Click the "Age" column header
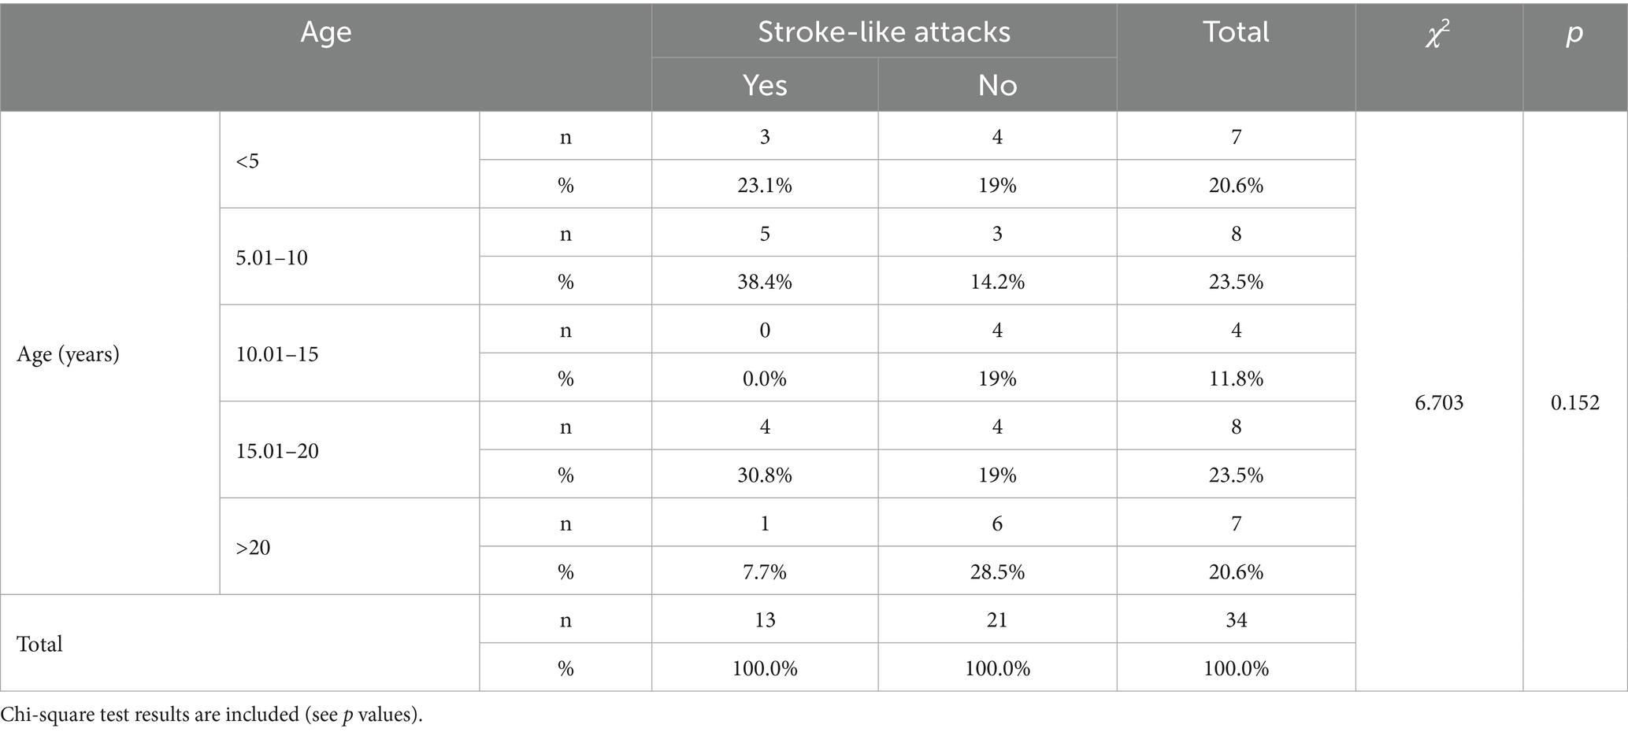 point(325,33)
